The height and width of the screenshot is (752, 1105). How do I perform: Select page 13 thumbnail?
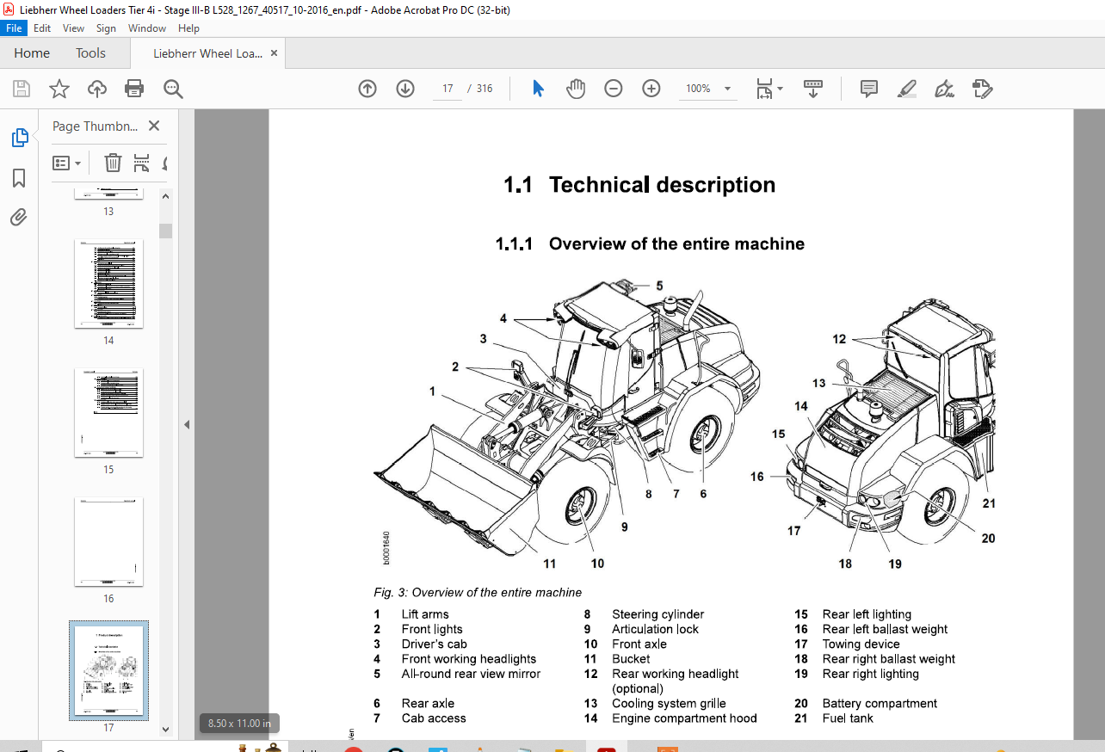108,194
